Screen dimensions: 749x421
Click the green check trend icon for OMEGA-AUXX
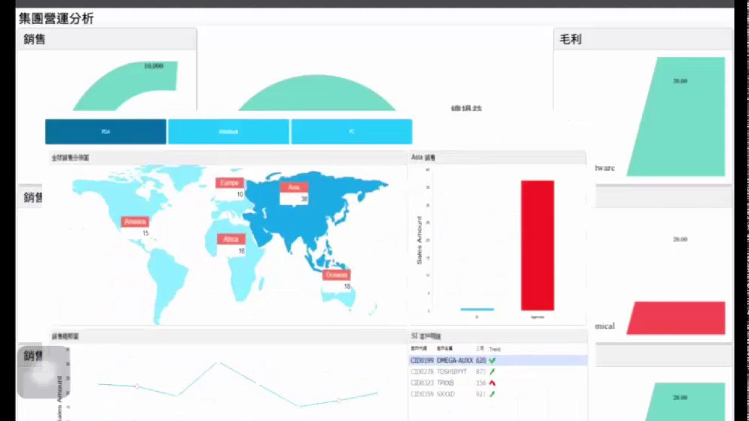click(492, 360)
